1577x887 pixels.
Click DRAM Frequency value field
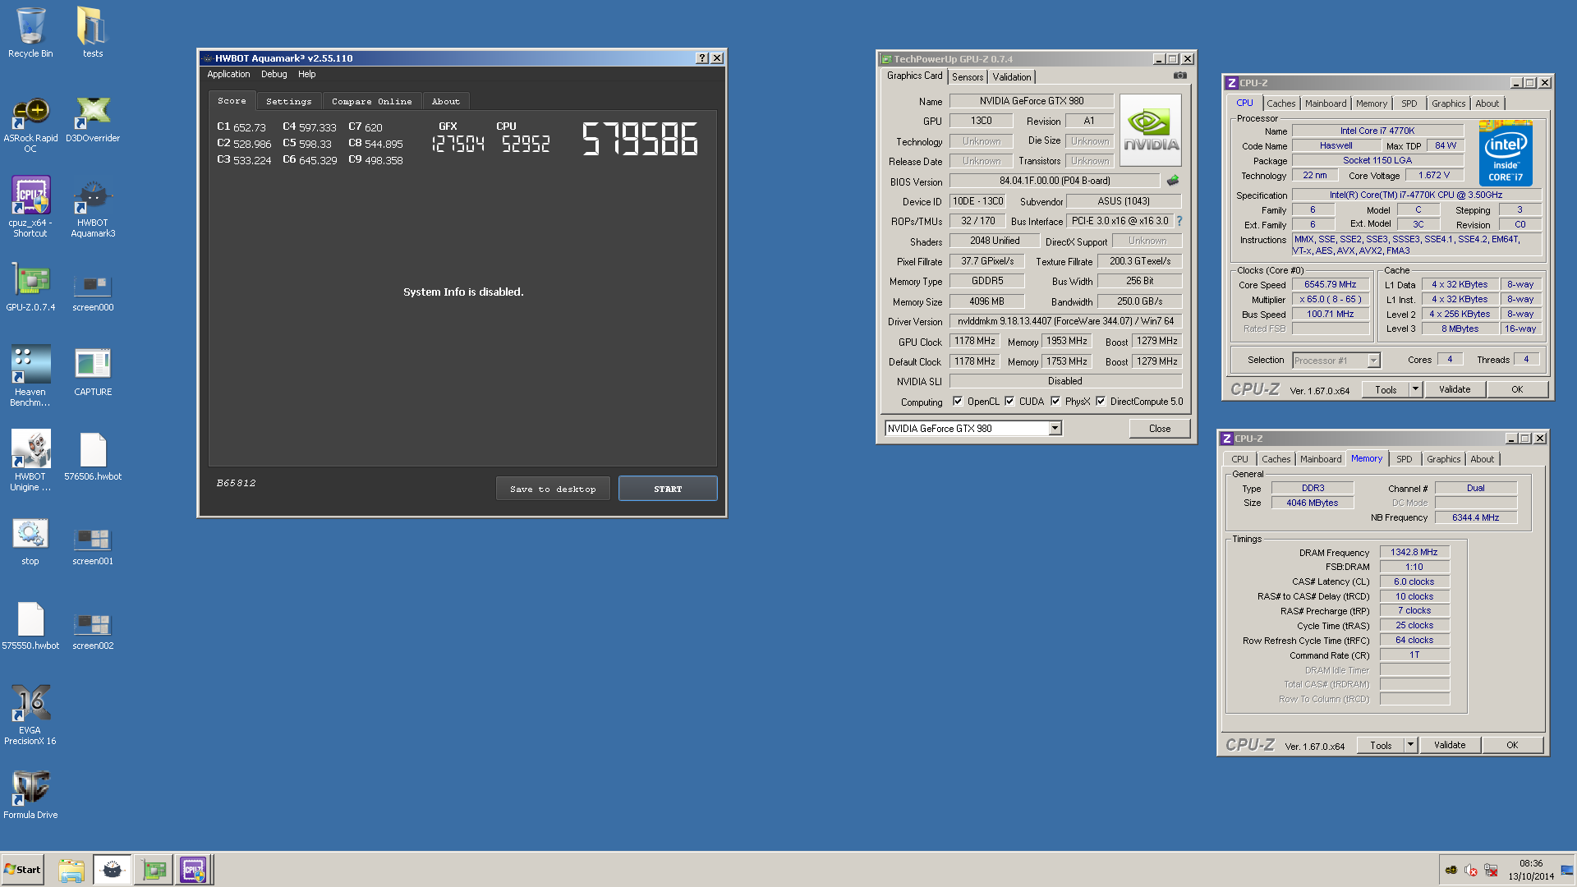1414,552
